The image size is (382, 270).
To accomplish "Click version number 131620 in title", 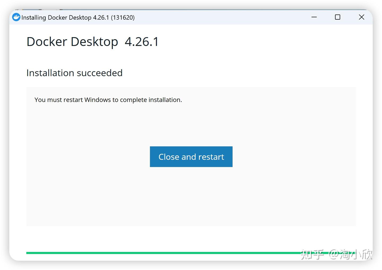I will [123, 17].
